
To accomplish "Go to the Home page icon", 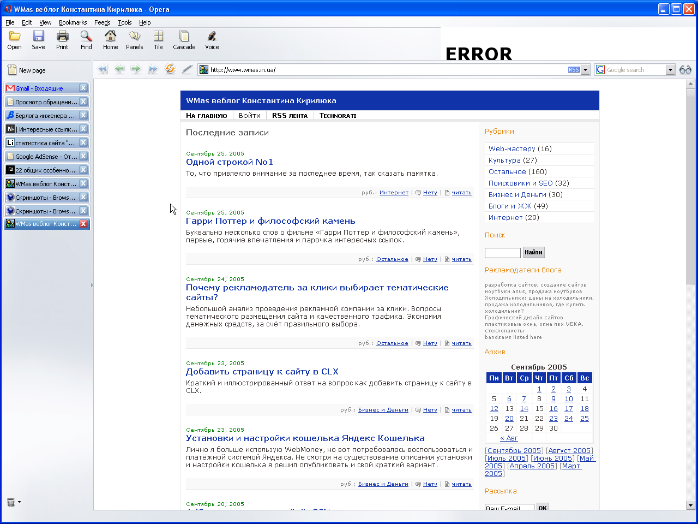I will (x=110, y=36).
